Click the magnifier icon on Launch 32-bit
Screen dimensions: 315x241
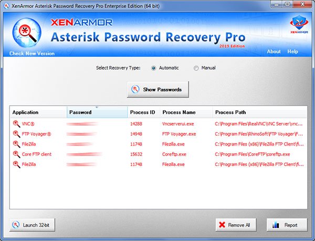click(16, 225)
